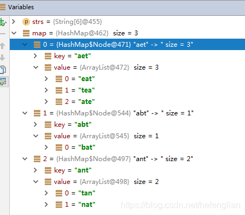Select the highlighted "aet" -> size = 3 row
This screenshot has height=215, width=245.
tap(127, 45)
